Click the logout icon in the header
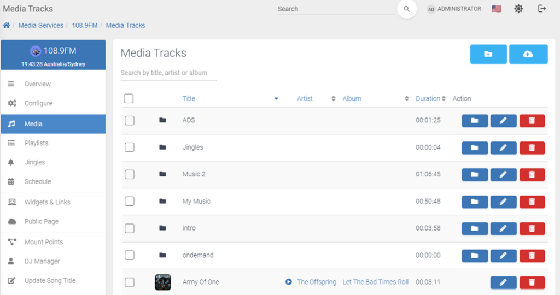Viewport: 560px width, 295px height. (x=542, y=9)
